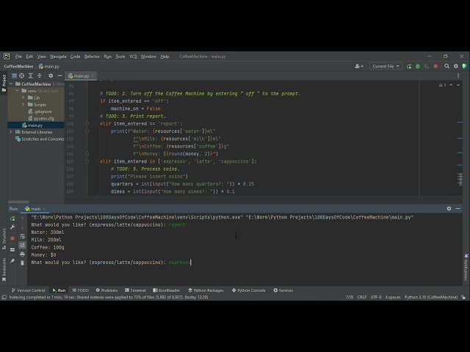The image size is (470, 352).
Task: Open the Help menu
Action: pos(164,56)
